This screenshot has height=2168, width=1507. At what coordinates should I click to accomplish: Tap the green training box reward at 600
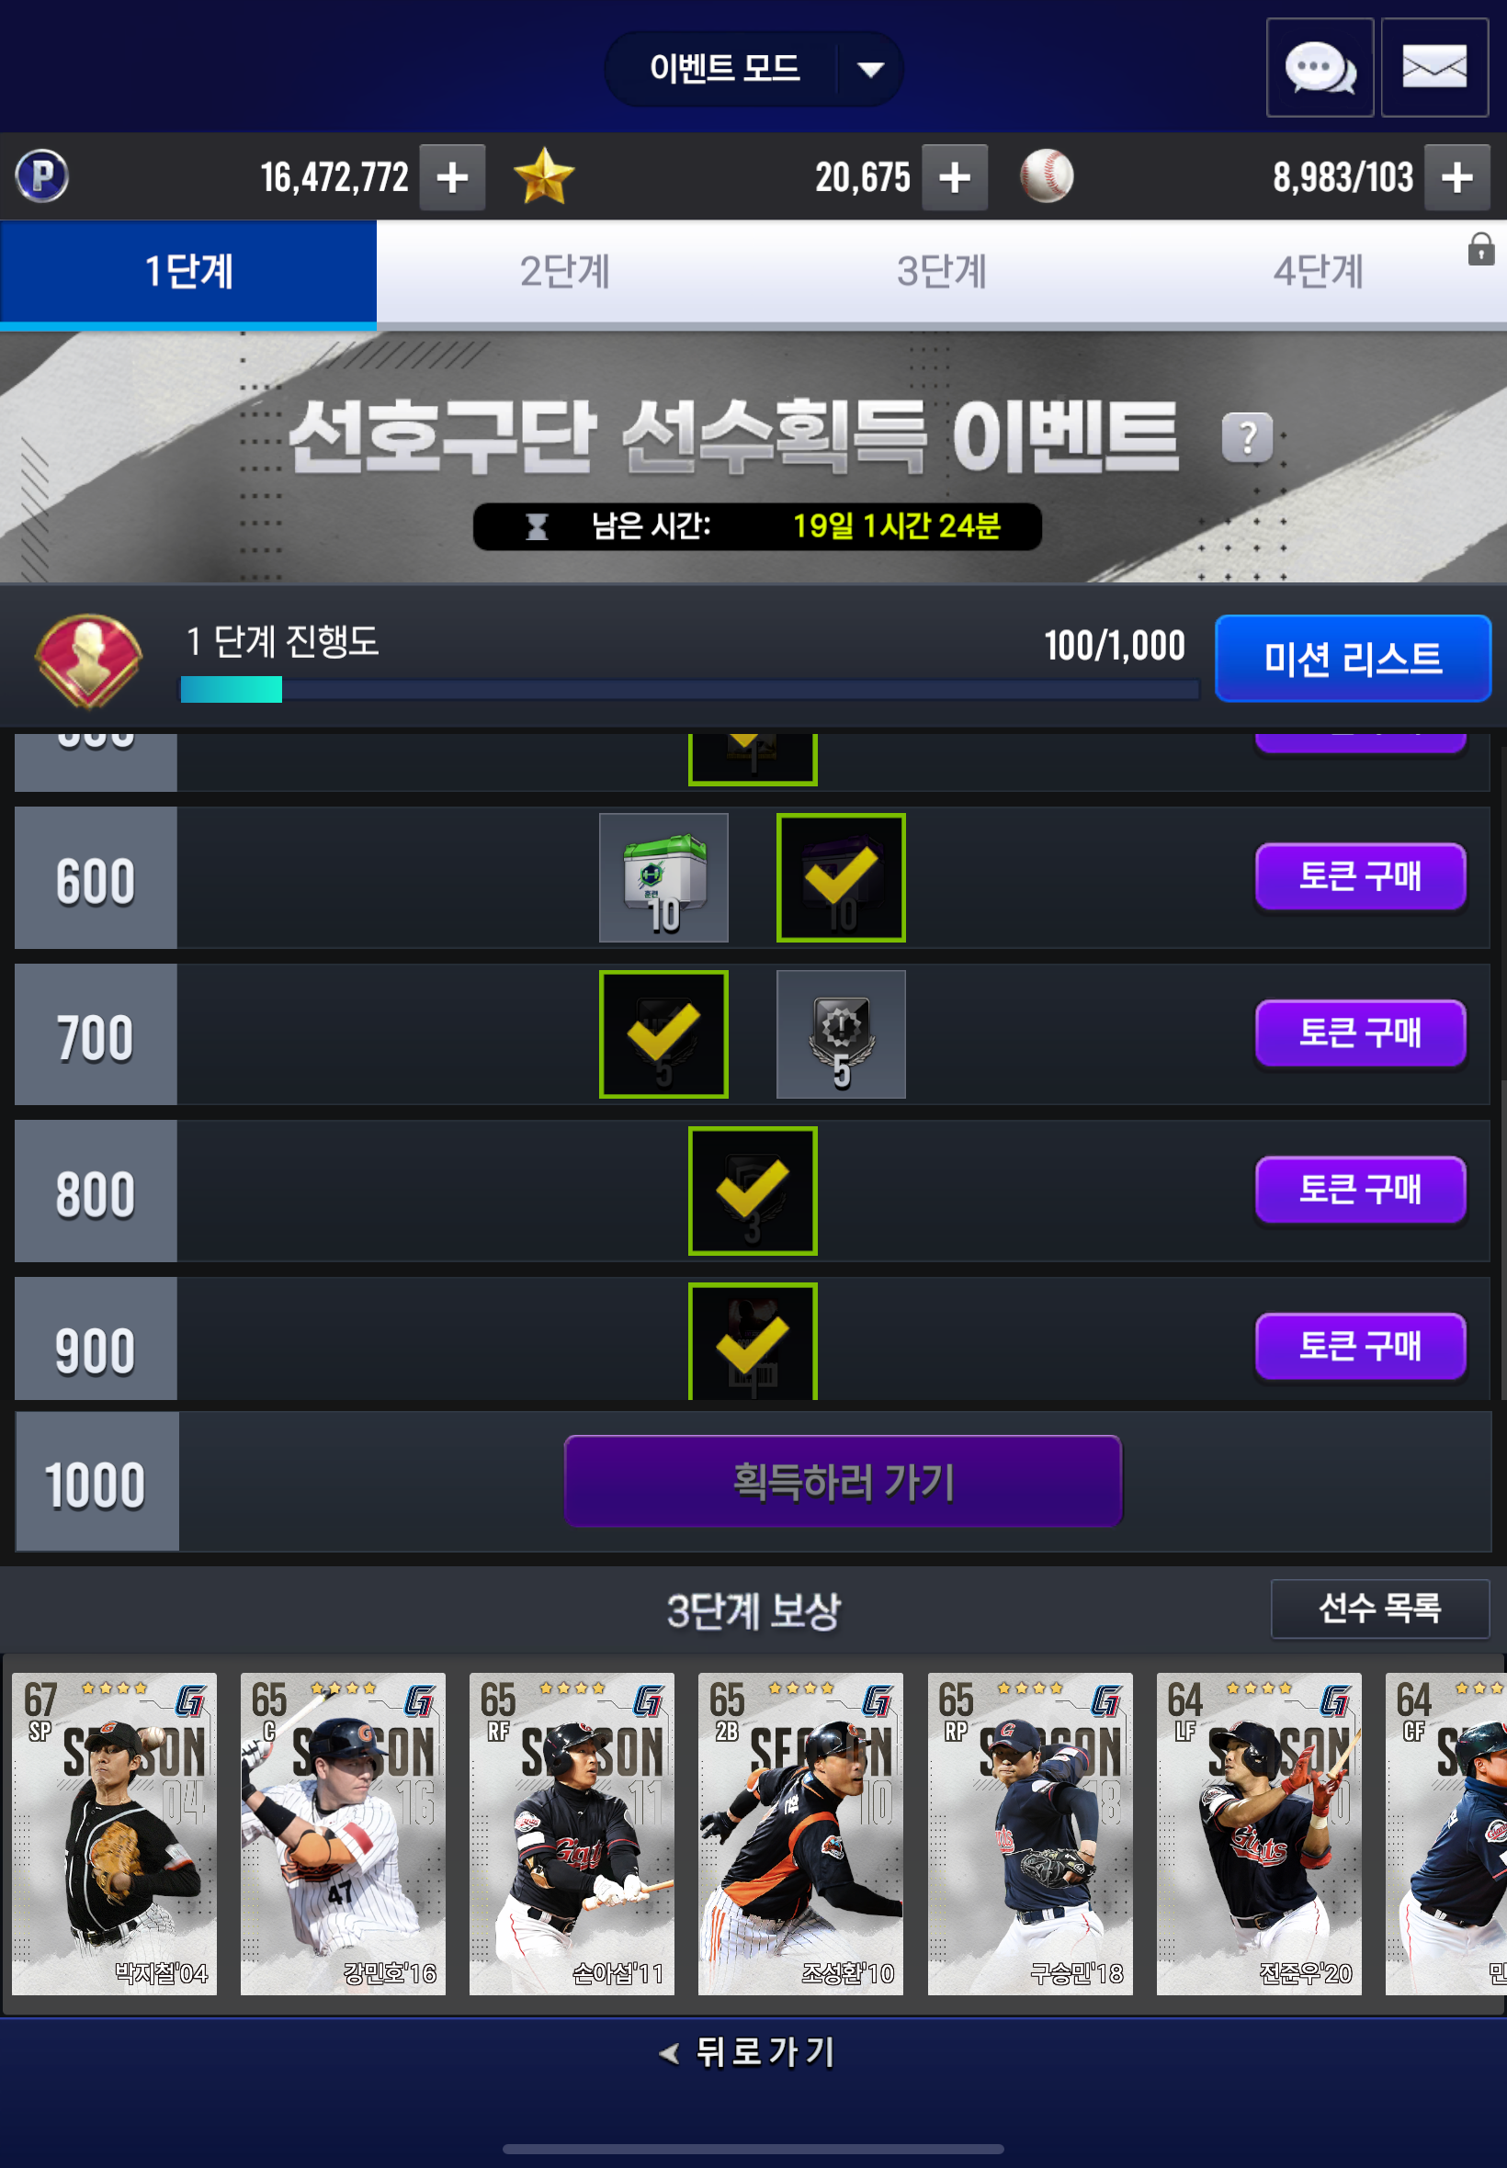663,878
